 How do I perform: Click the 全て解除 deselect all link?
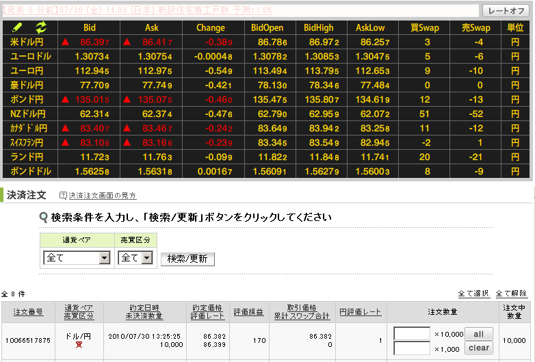512,294
